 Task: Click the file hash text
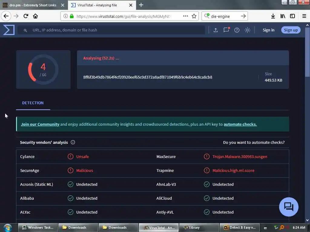(x=148, y=77)
